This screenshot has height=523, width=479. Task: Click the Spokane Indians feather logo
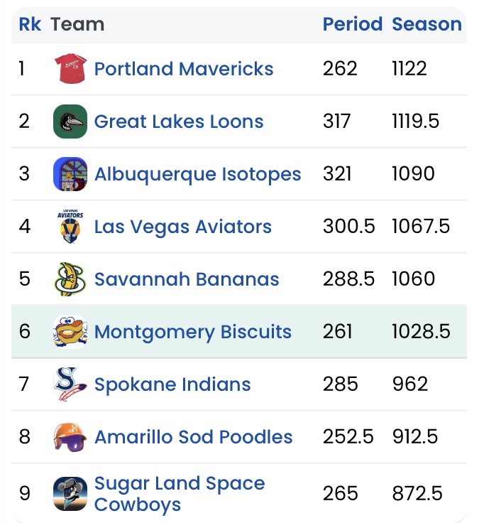[70, 384]
